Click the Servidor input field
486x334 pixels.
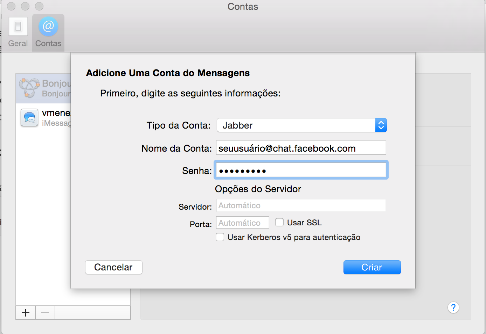coord(301,205)
